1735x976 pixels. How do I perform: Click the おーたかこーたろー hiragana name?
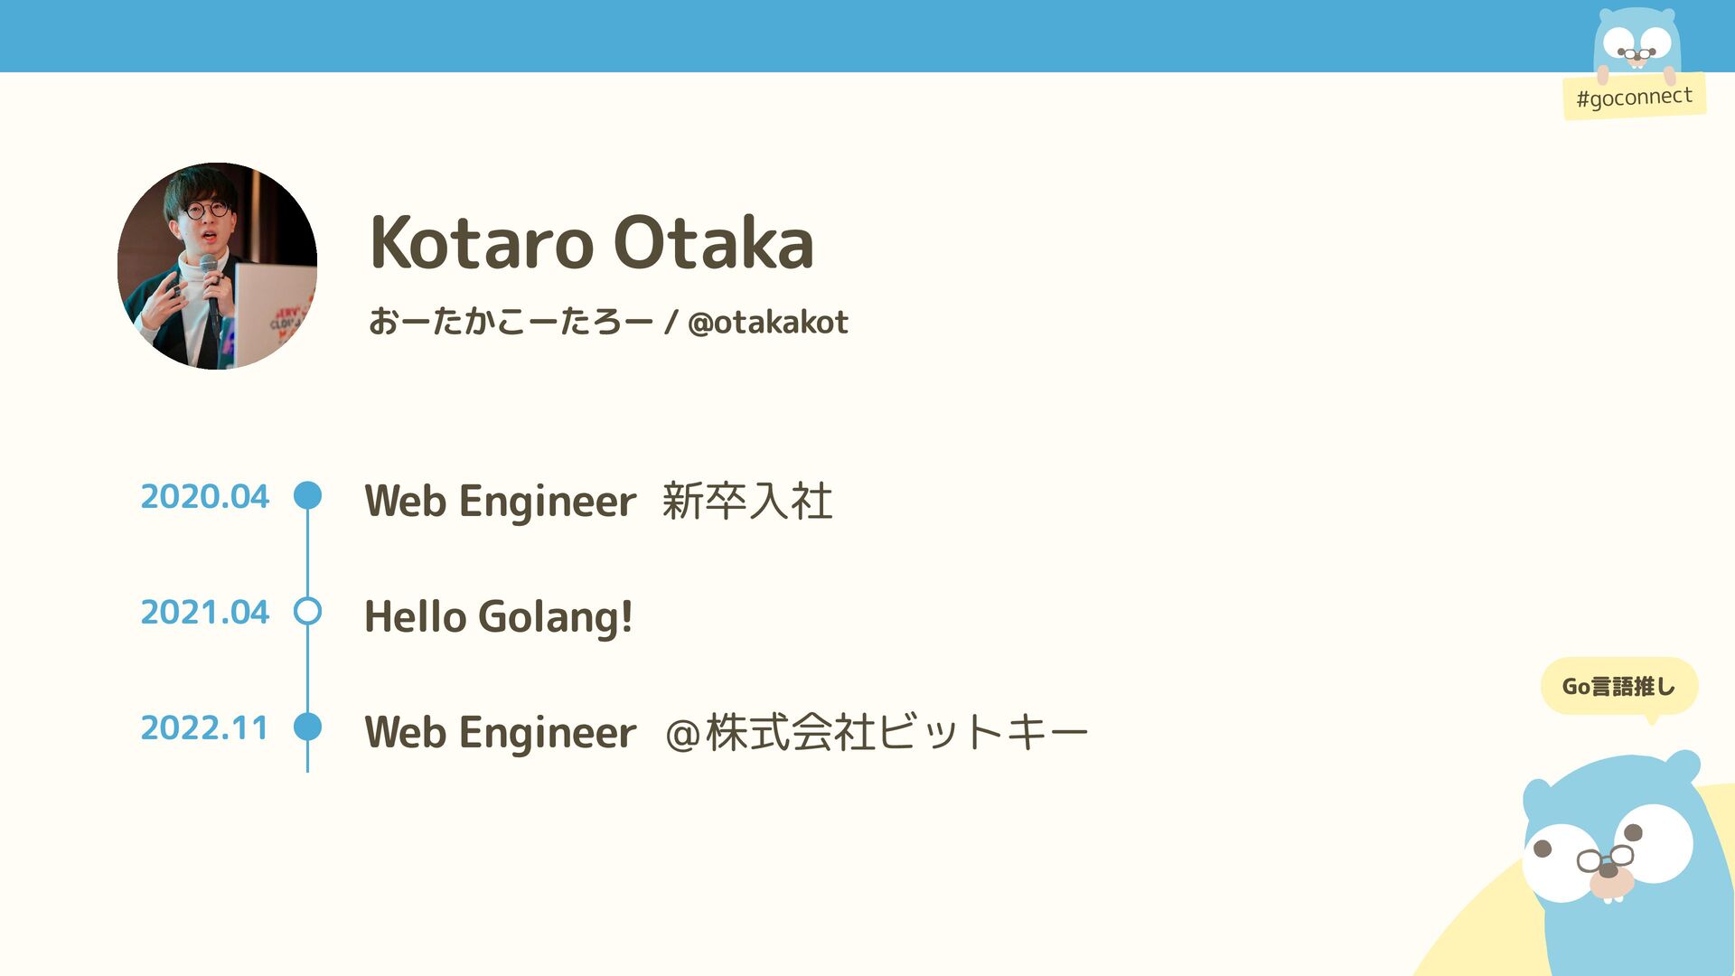pos(511,322)
